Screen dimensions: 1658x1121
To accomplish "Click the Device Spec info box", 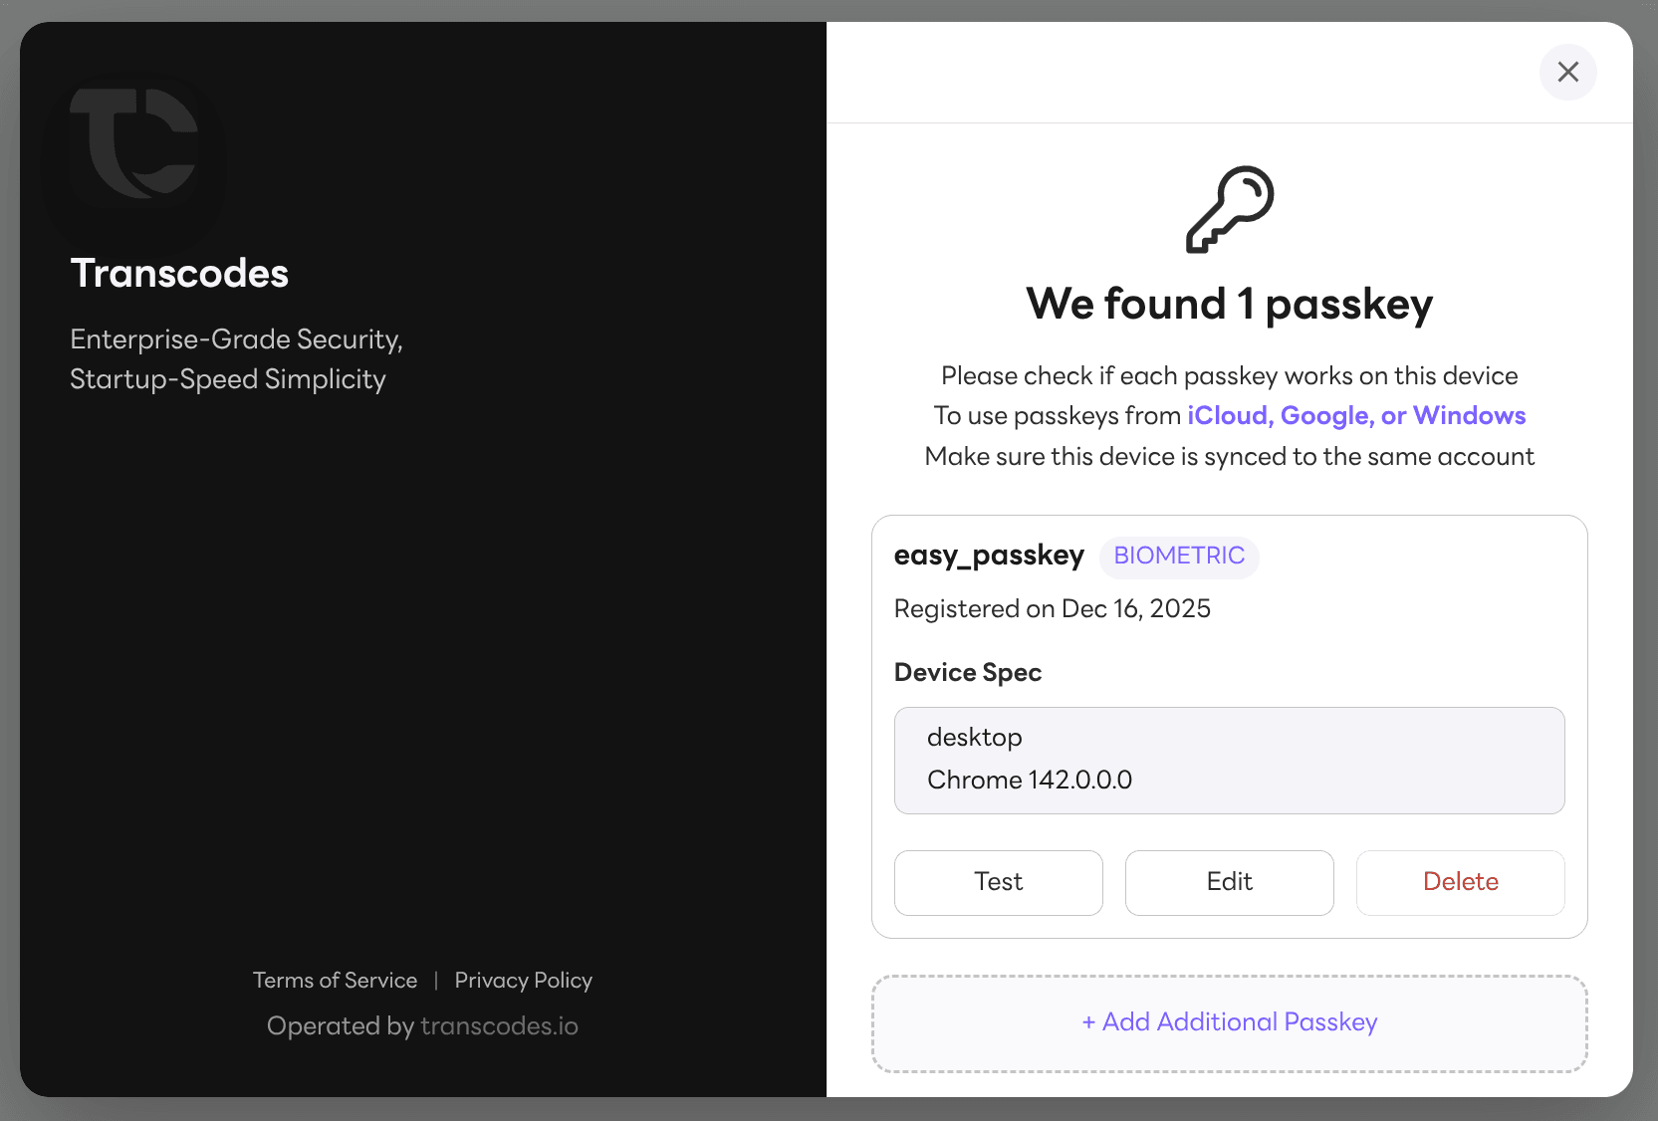I will click(1229, 760).
